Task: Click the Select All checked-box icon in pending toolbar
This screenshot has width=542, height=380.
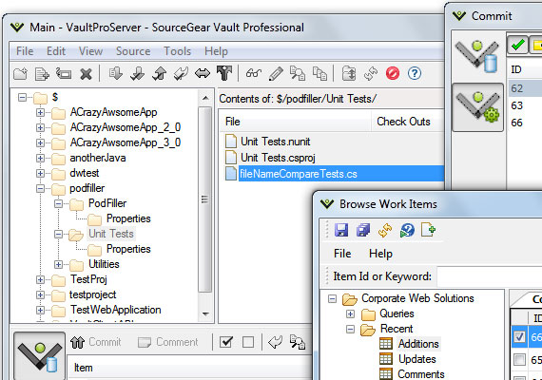Action: (226, 342)
